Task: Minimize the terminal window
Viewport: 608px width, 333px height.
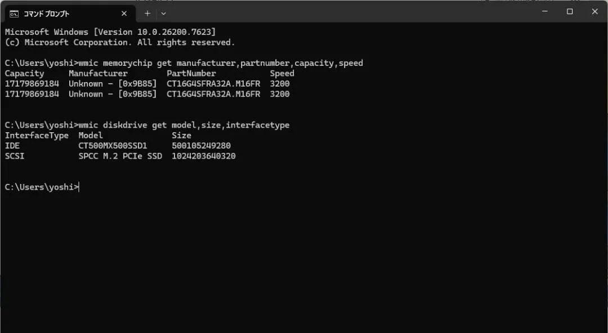Action: (544, 11)
